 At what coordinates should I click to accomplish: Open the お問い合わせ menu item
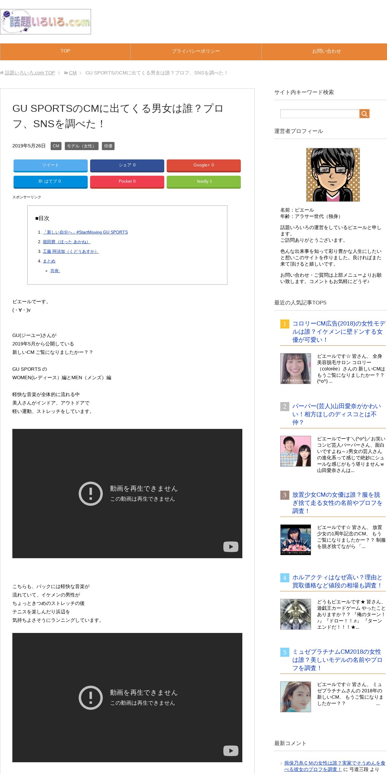coord(326,51)
